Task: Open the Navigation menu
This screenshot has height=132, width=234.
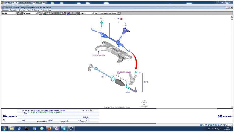Action: pyautogui.click(x=14, y=10)
